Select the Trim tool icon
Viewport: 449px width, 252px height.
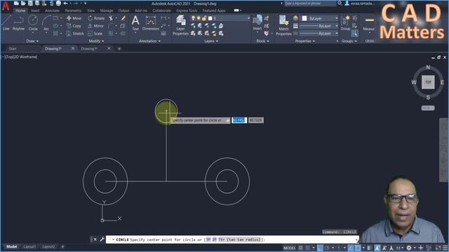(x=111, y=18)
